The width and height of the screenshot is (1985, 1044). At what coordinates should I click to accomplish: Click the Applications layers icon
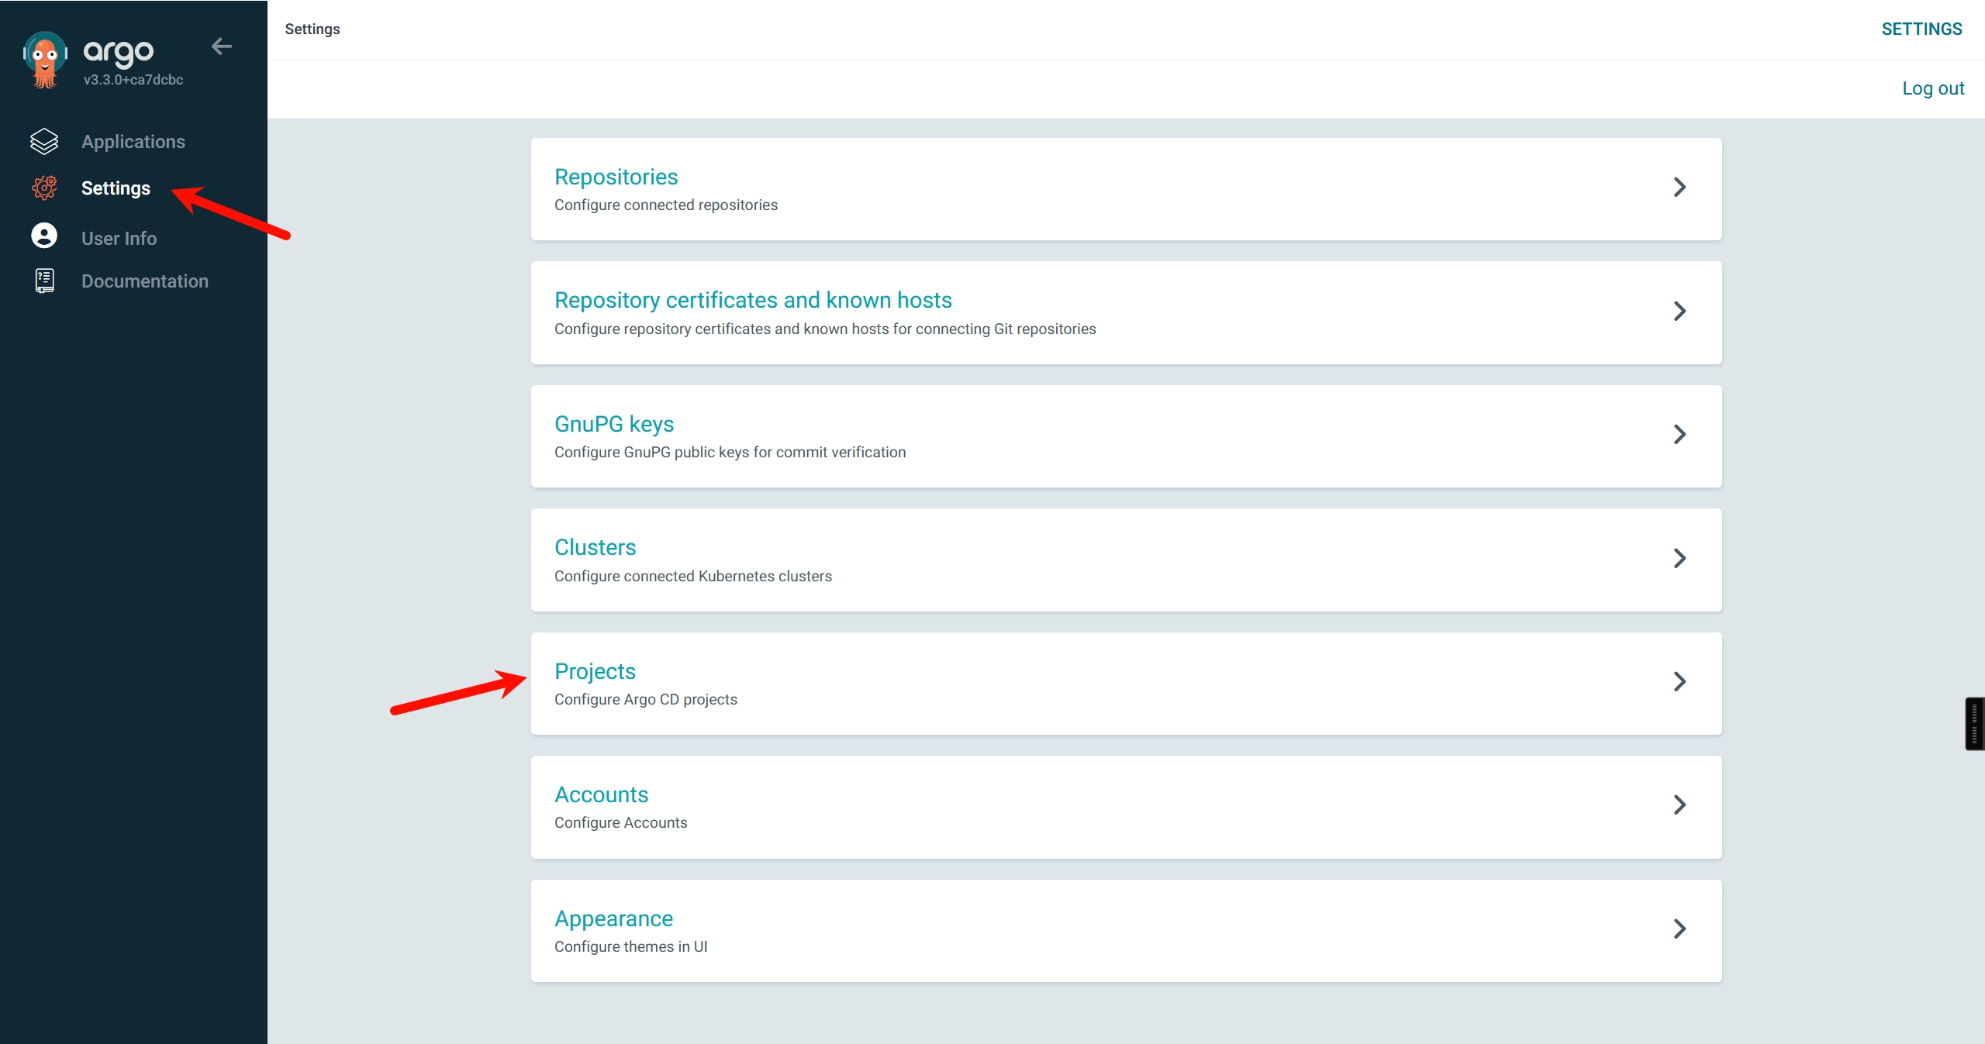(x=44, y=141)
